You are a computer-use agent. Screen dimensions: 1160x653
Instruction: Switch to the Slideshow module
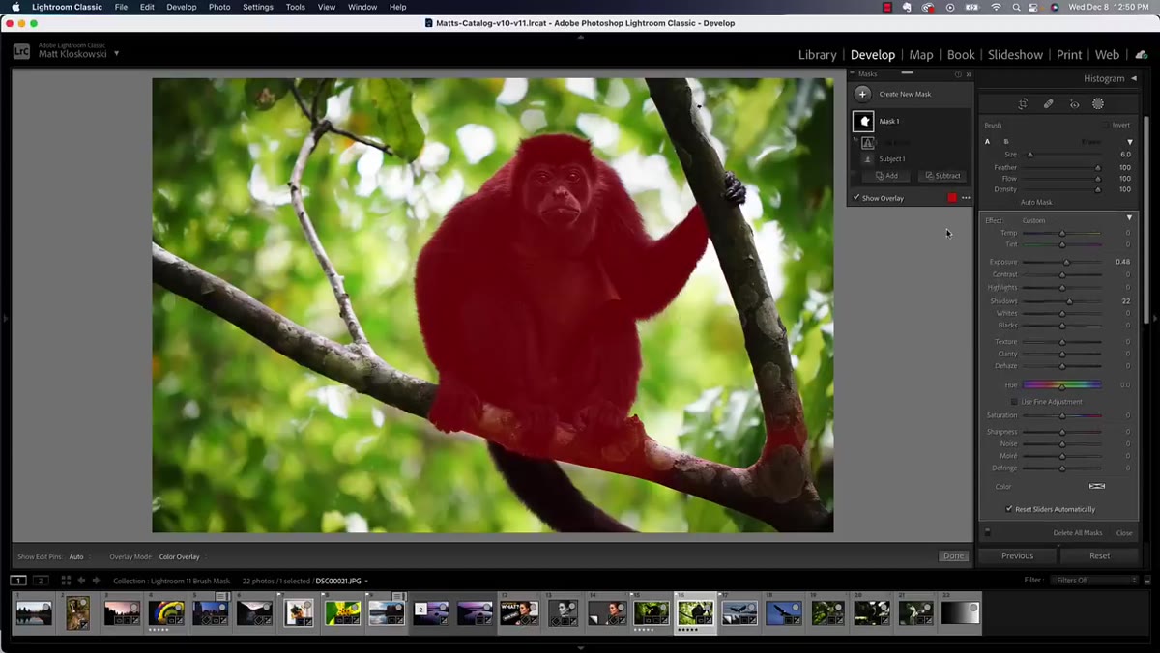coord(1015,55)
